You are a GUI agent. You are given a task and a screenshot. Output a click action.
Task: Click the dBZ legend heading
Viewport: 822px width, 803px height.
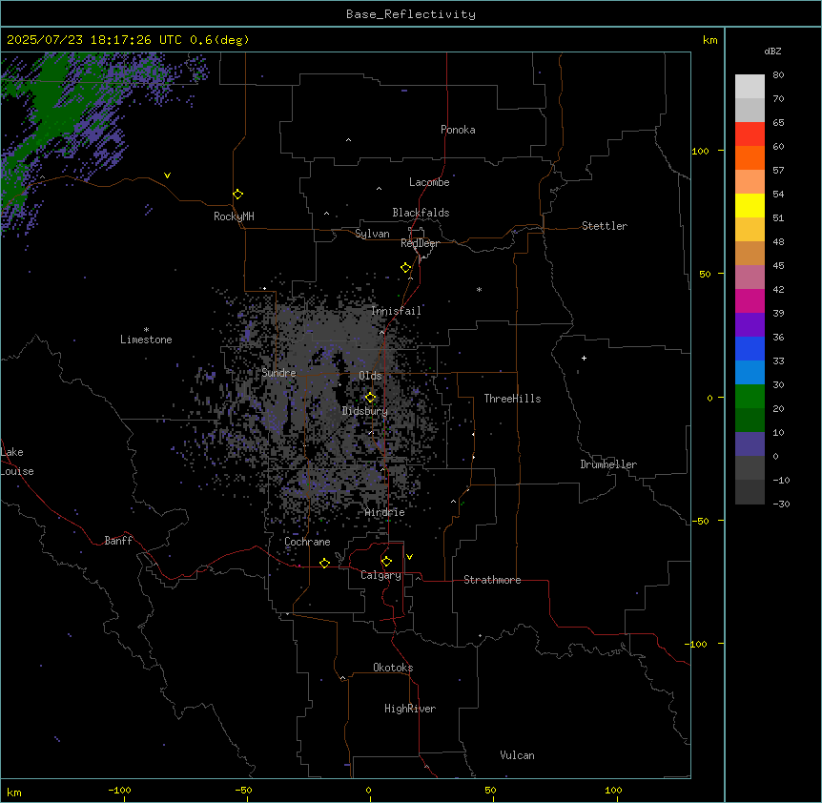pyautogui.click(x=772, y=51)
